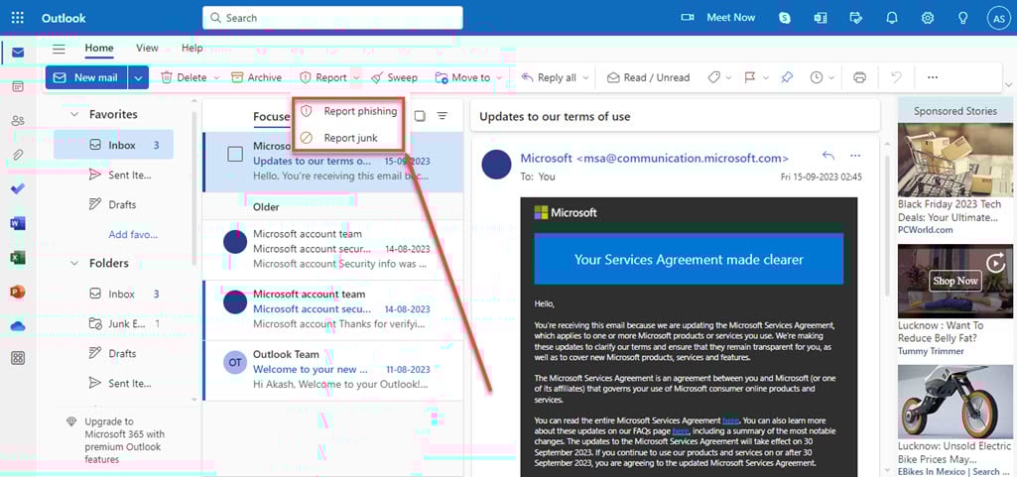Open the Microsoft account Security info email
Viewport: 1017px width, 477px height.
(x=333, y=249)
